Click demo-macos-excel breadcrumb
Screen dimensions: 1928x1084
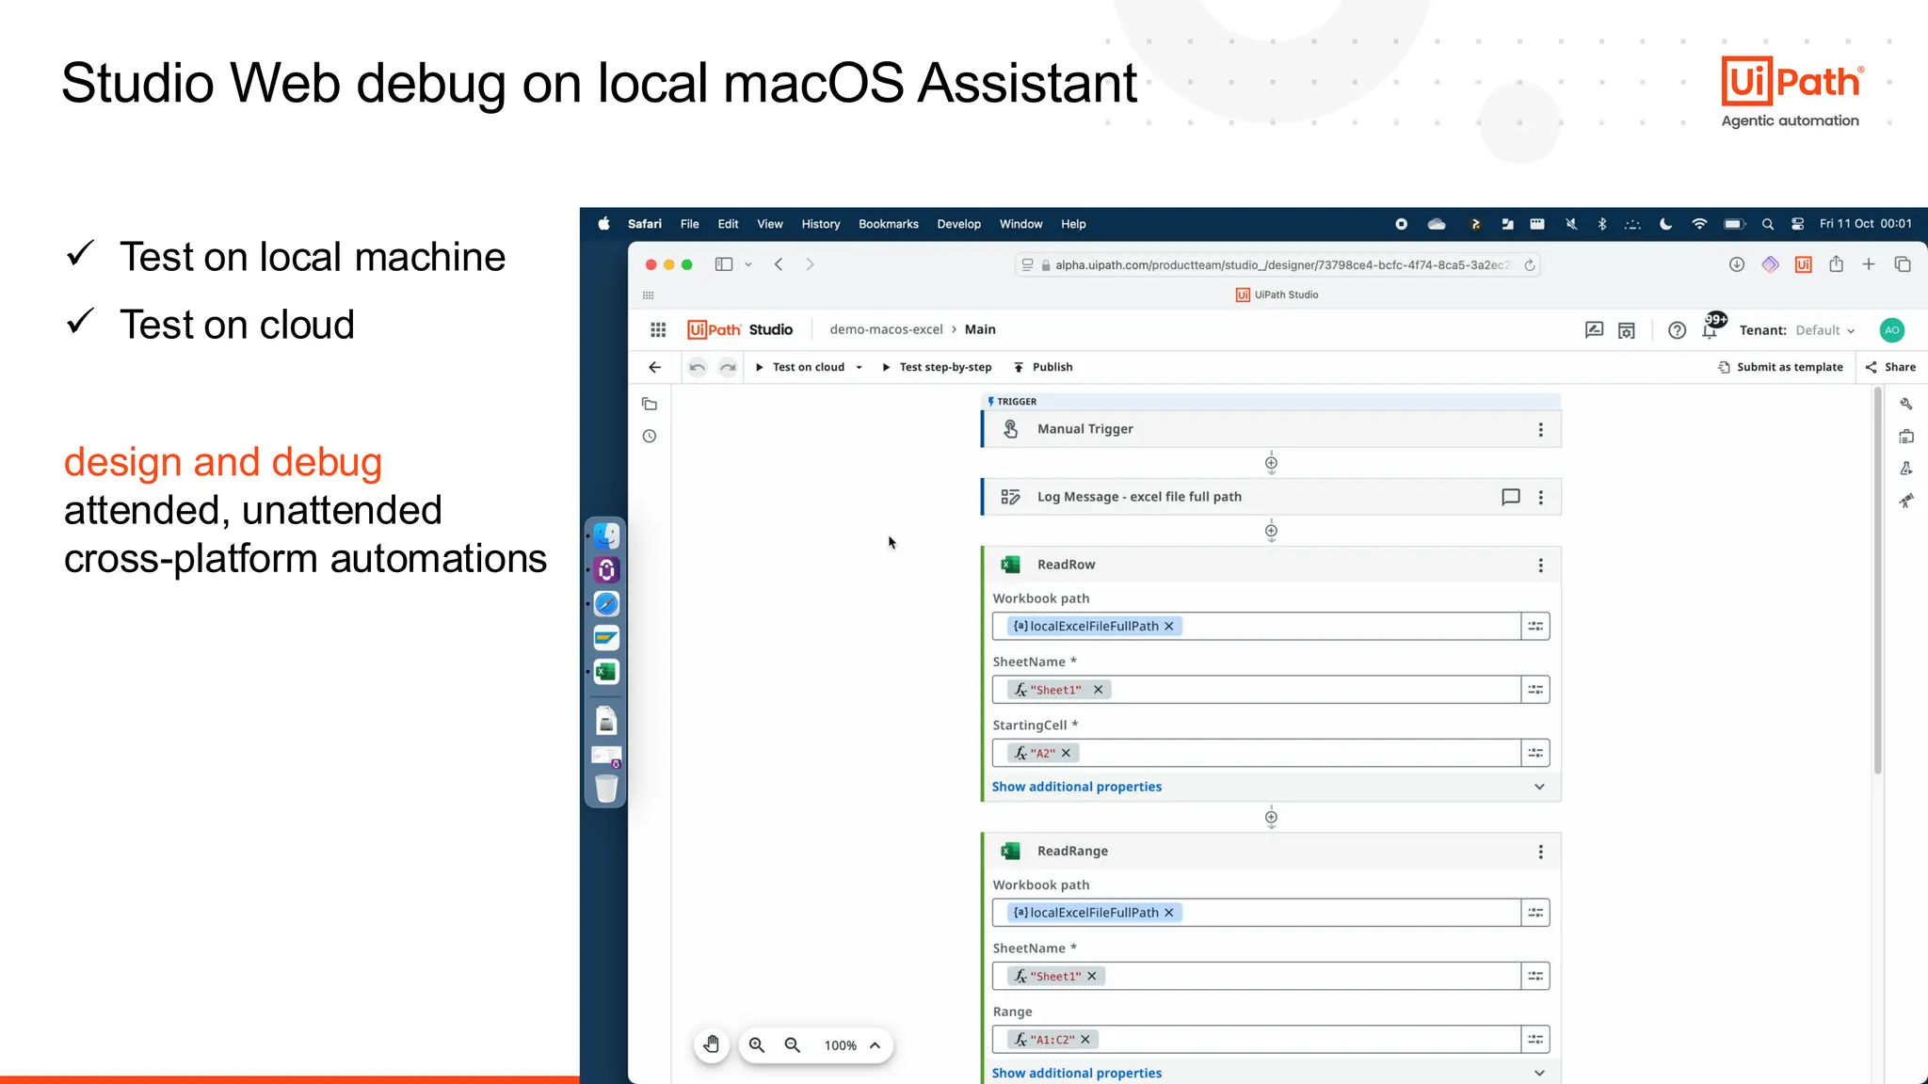(886, 329)
